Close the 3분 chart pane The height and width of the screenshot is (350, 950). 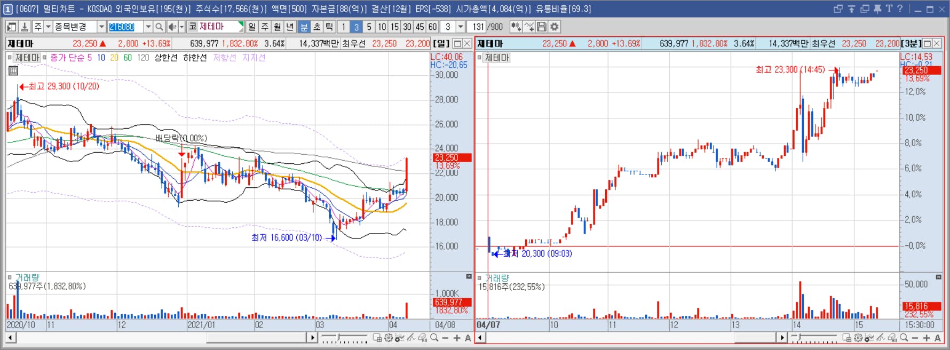937,44
